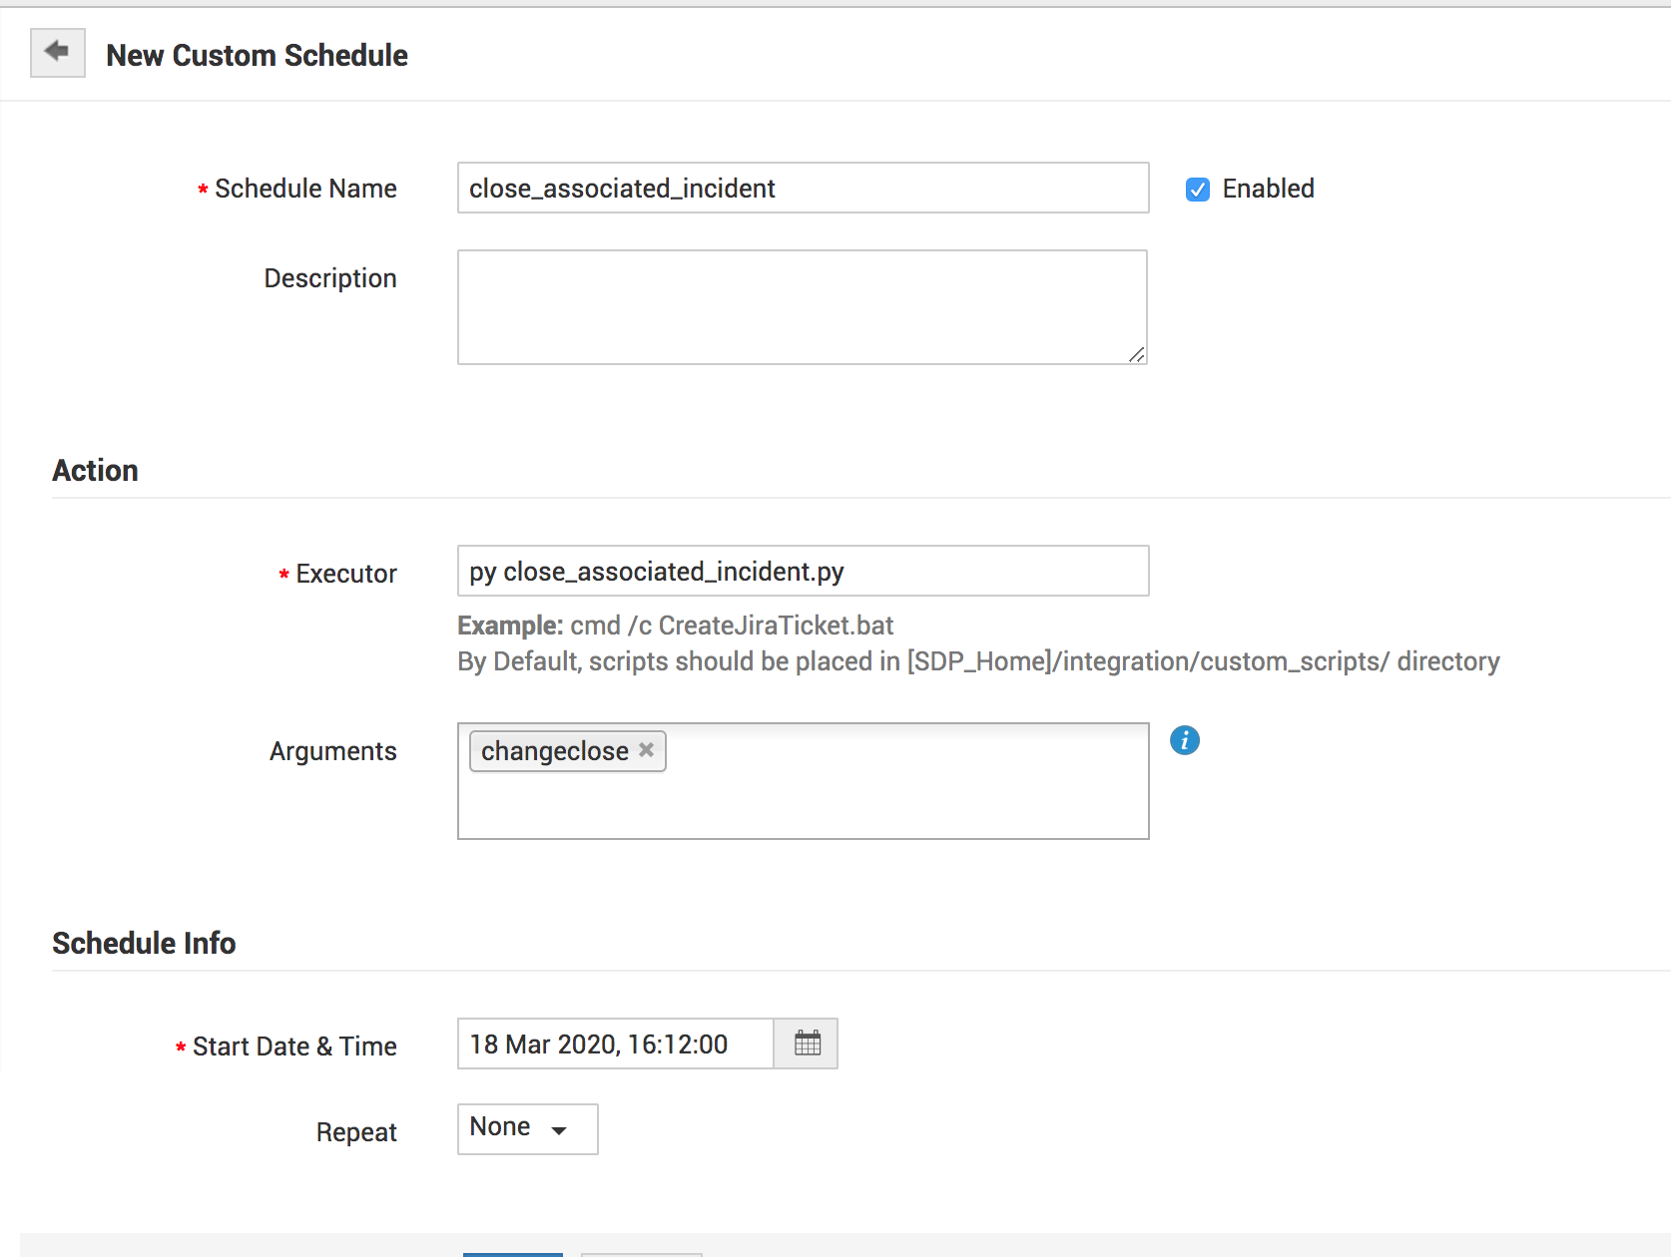Click the Action section heading

point(95,470)
